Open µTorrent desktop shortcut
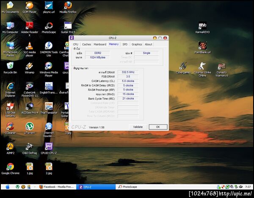This screenshot has width=254, height=198. (30, 128)
